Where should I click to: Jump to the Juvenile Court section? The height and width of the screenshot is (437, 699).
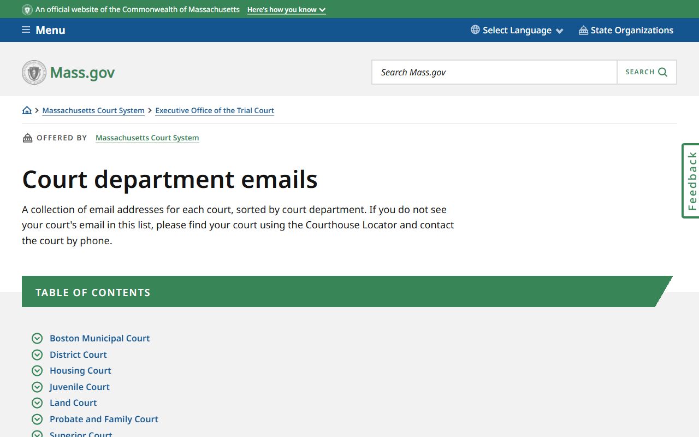(80, 387)
